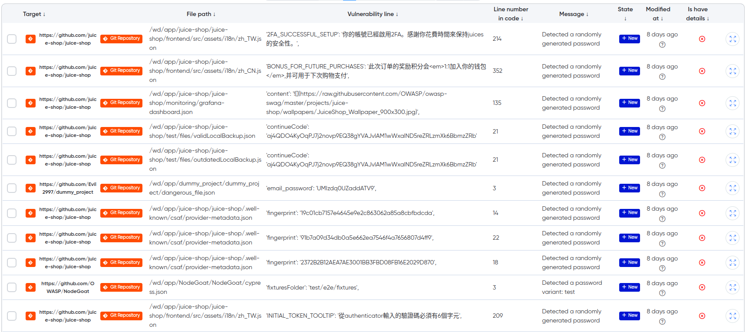Select checkbox for zh_TW.json line 214 row
This screenshot has height=332, width=746.
click(x=12, y=39)
